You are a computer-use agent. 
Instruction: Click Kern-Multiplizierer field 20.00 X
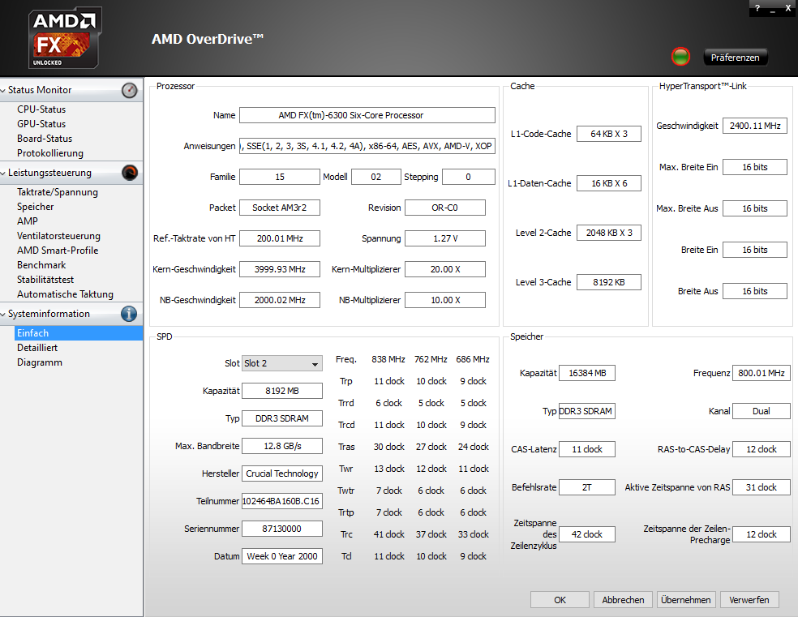click(444, 269)
